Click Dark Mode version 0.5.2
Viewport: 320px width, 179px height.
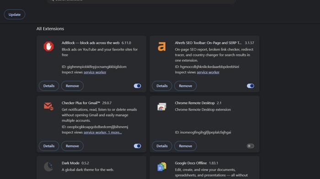pyautogui.click(x=85, y=163)
